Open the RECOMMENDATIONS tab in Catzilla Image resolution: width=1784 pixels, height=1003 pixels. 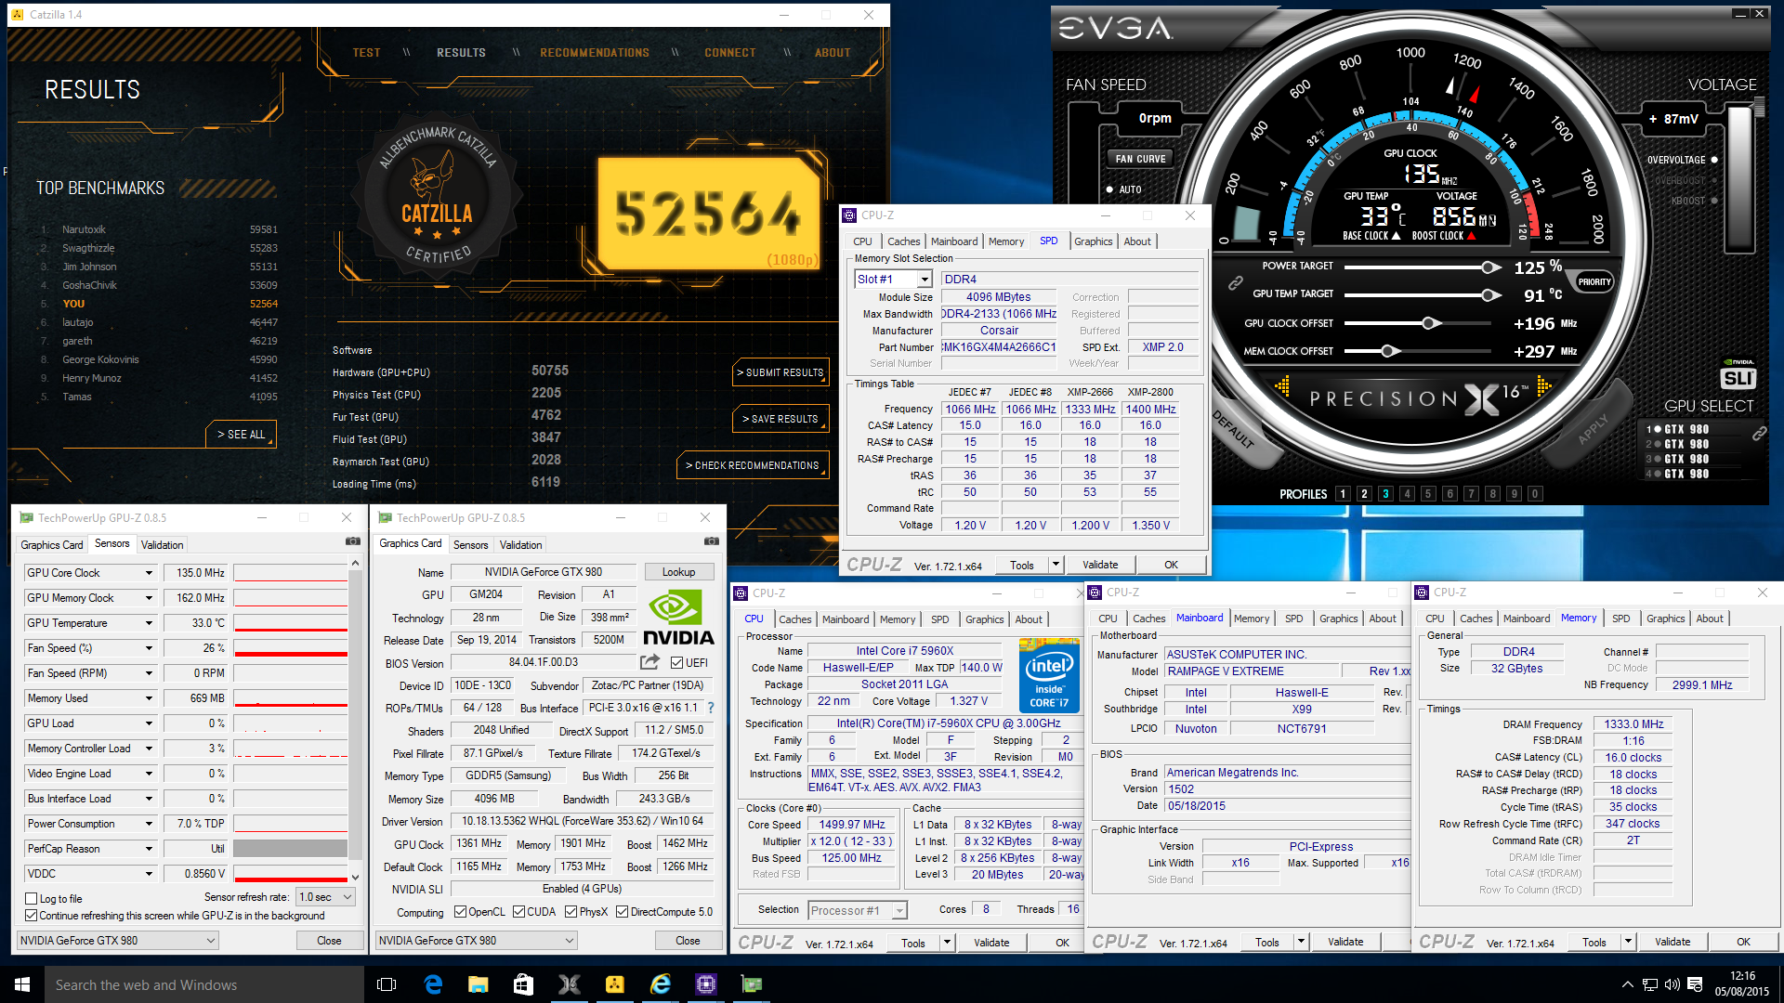pyautogui.click(x=595, y=53)
